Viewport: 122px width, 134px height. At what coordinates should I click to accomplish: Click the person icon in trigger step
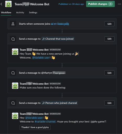(13, 24)
